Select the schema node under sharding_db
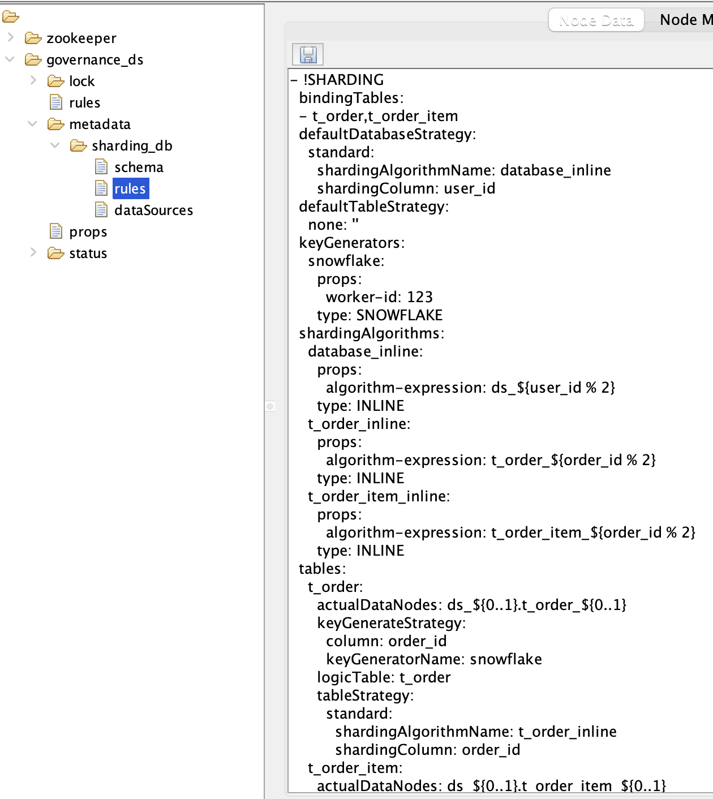This screenshot has width=713, height=799. coord(139,167)
